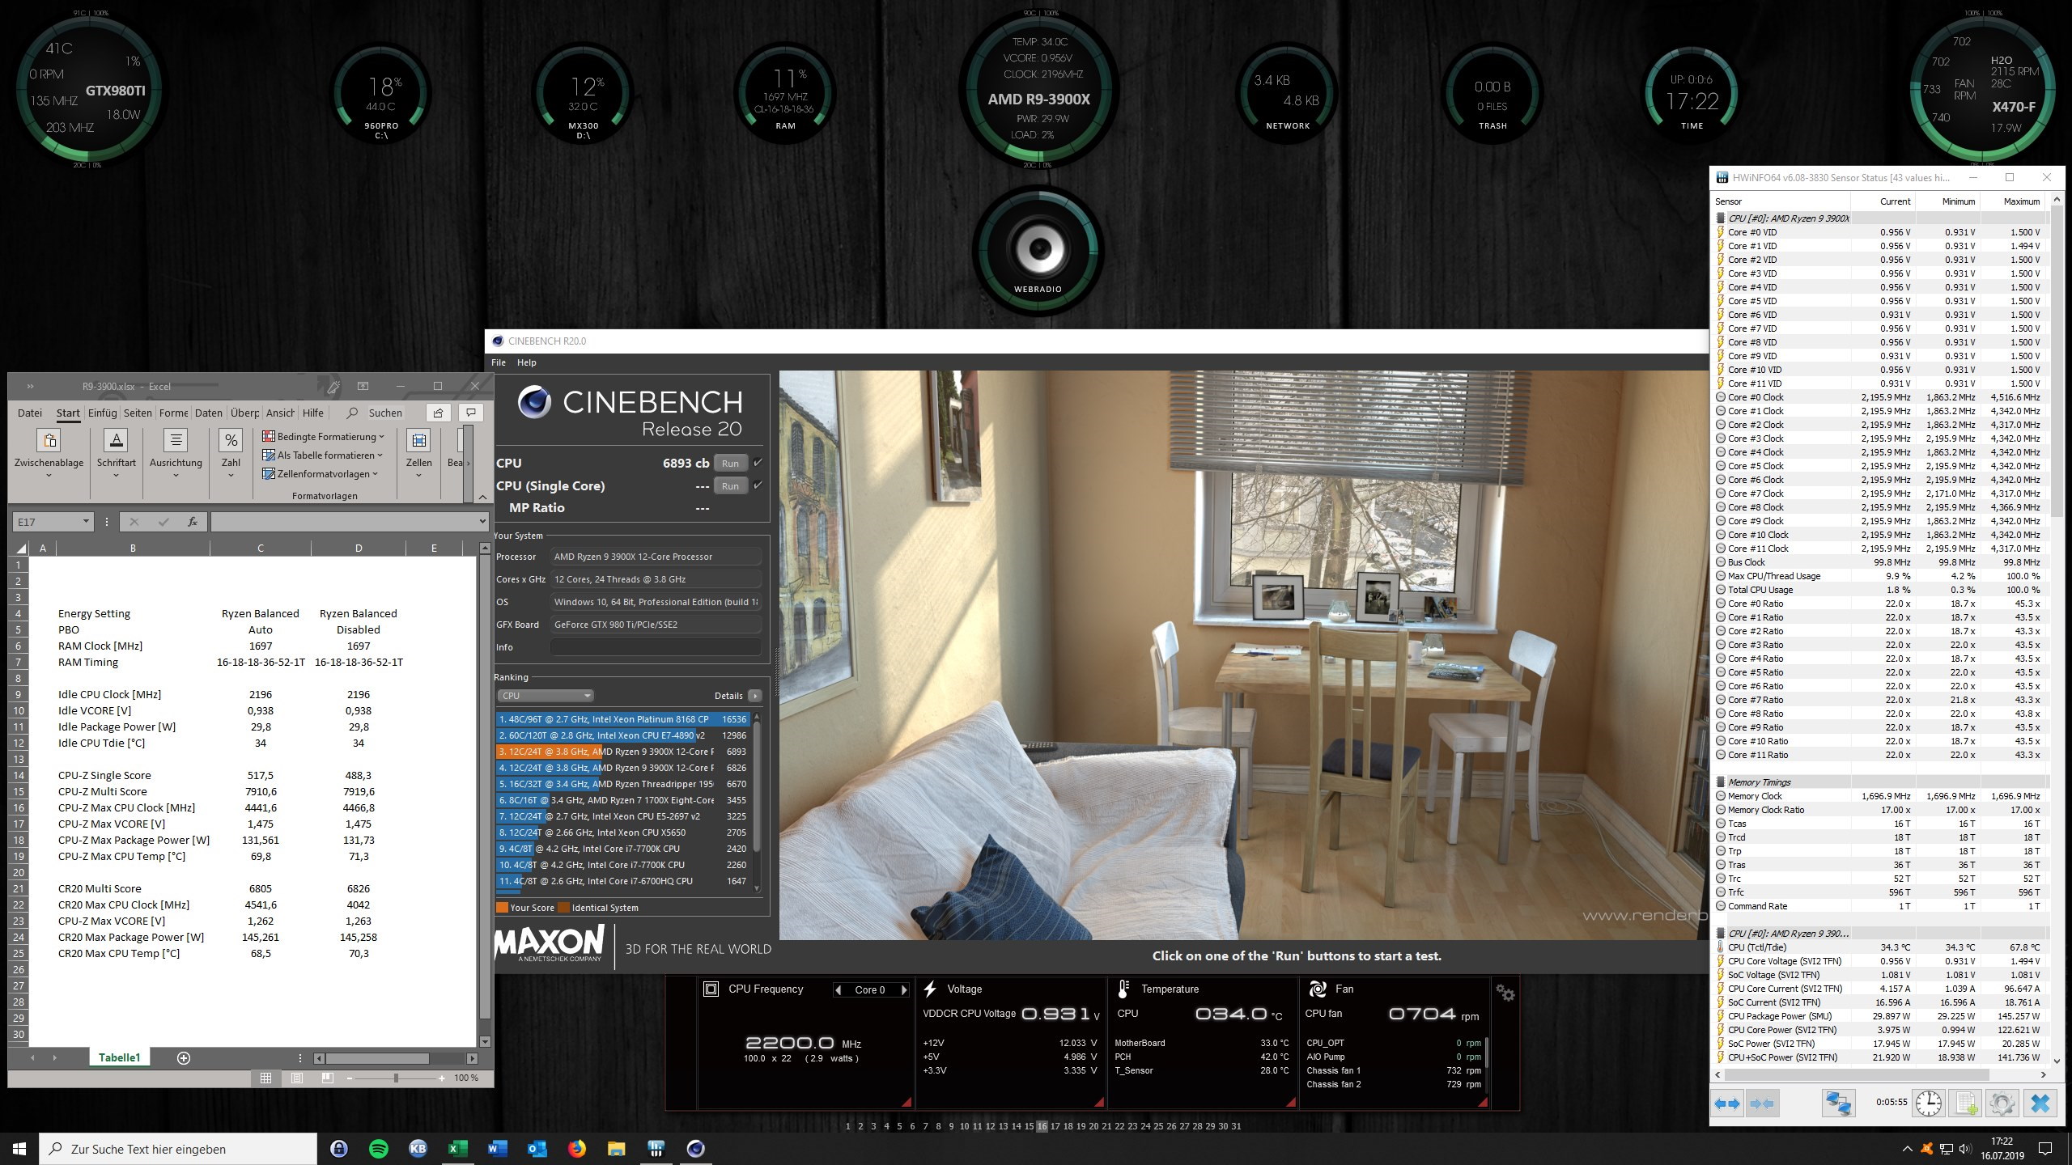Click the expand arrows icon in HWiNFO

[1727, 1103]
